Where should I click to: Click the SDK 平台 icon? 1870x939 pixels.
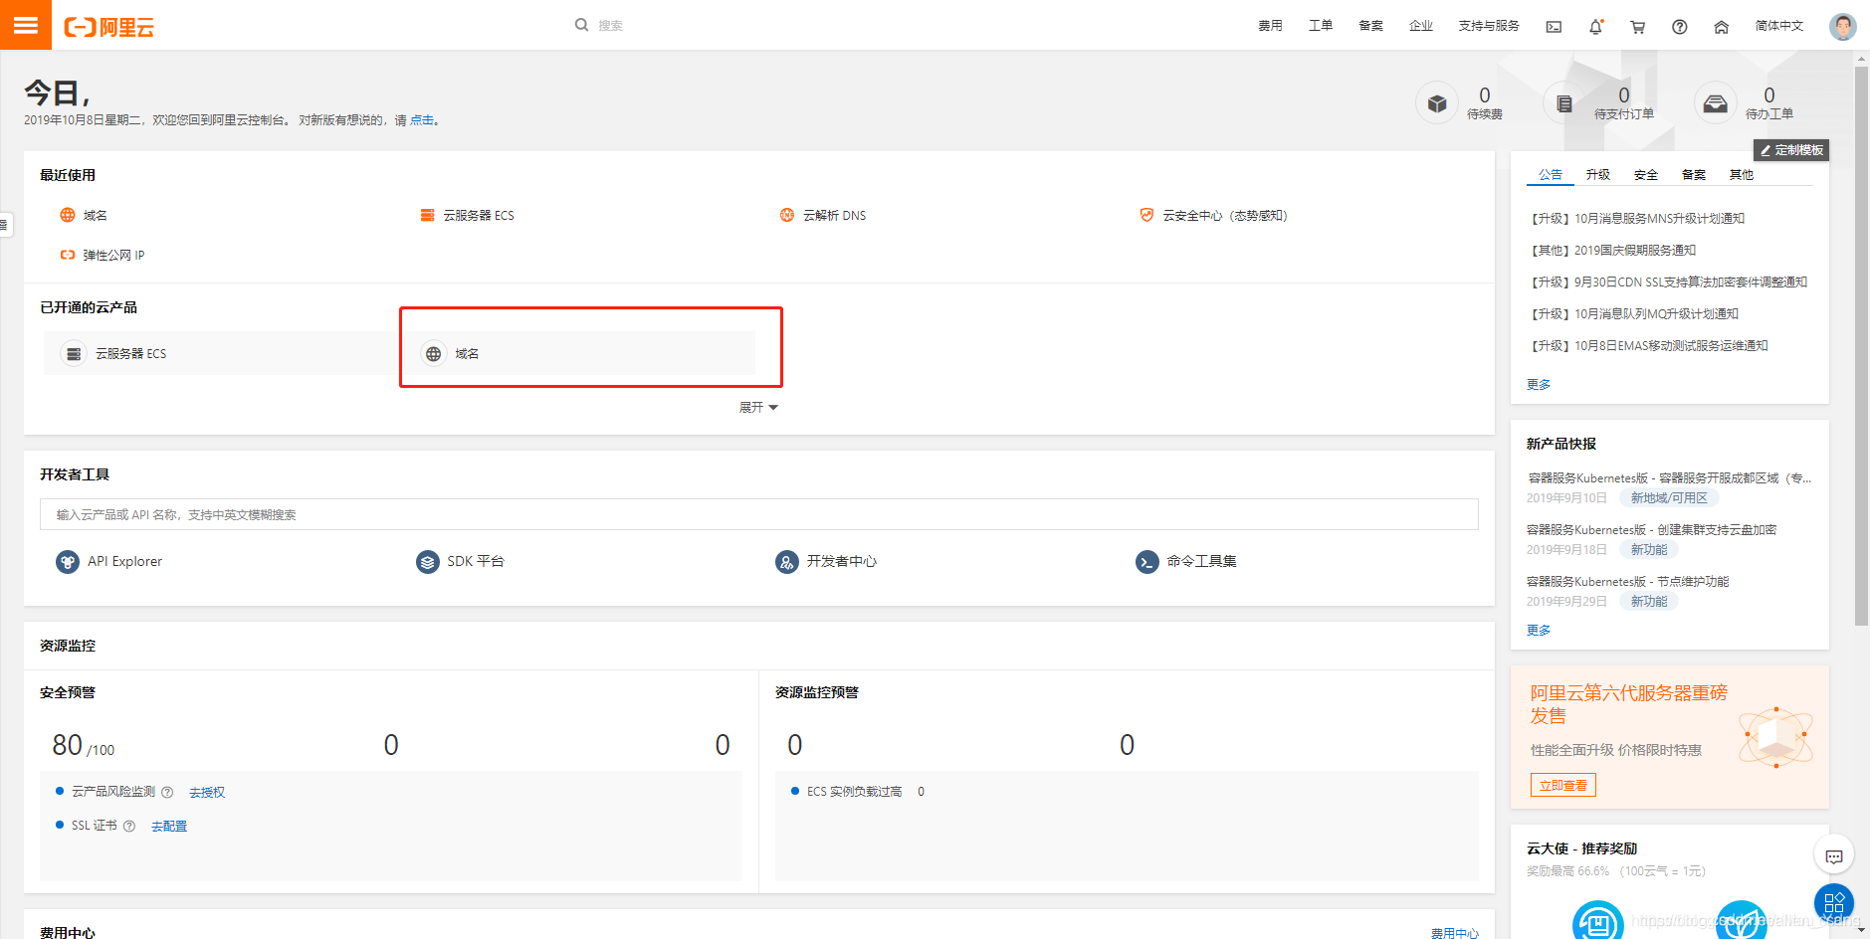click(427, 562)
